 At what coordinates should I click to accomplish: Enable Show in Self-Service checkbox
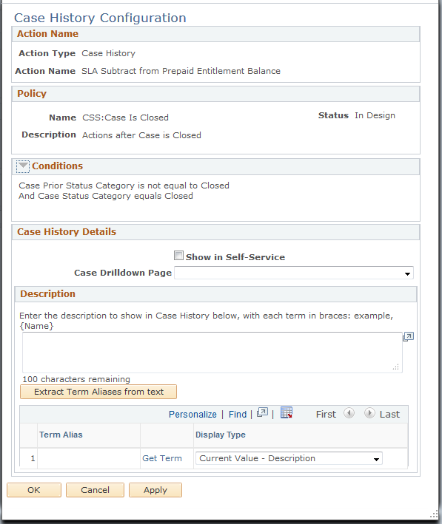point(179,256)
